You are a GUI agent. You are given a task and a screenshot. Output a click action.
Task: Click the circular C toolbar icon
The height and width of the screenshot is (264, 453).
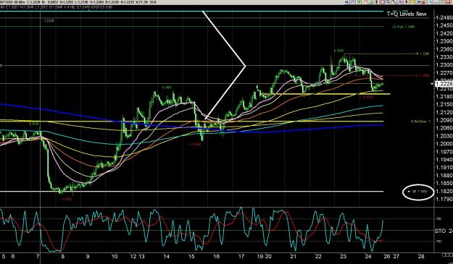click(x=382, y=1)
